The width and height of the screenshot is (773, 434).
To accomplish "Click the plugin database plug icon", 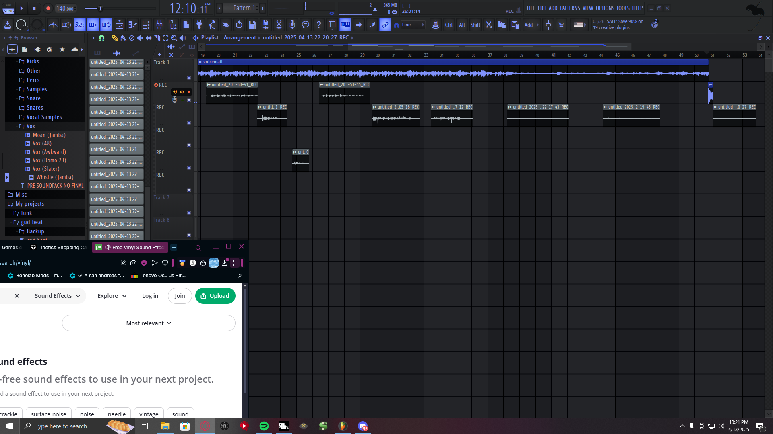I will point(199,25).
